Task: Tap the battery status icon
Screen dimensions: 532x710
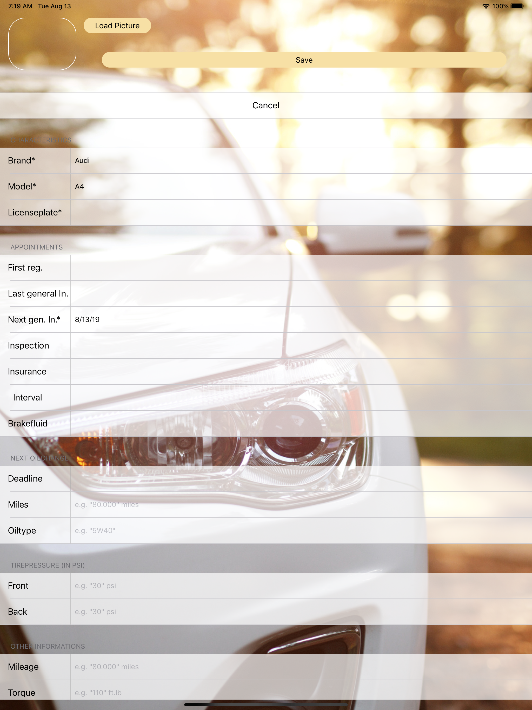Action: 517,6
